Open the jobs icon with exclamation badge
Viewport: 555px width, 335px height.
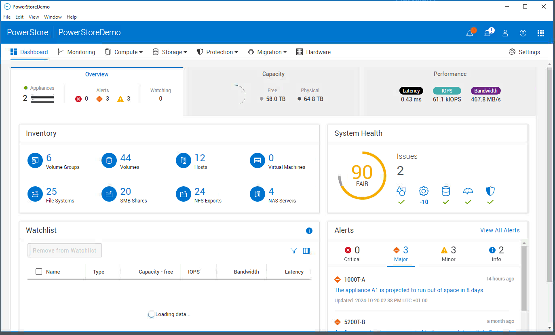coord(488,33)
